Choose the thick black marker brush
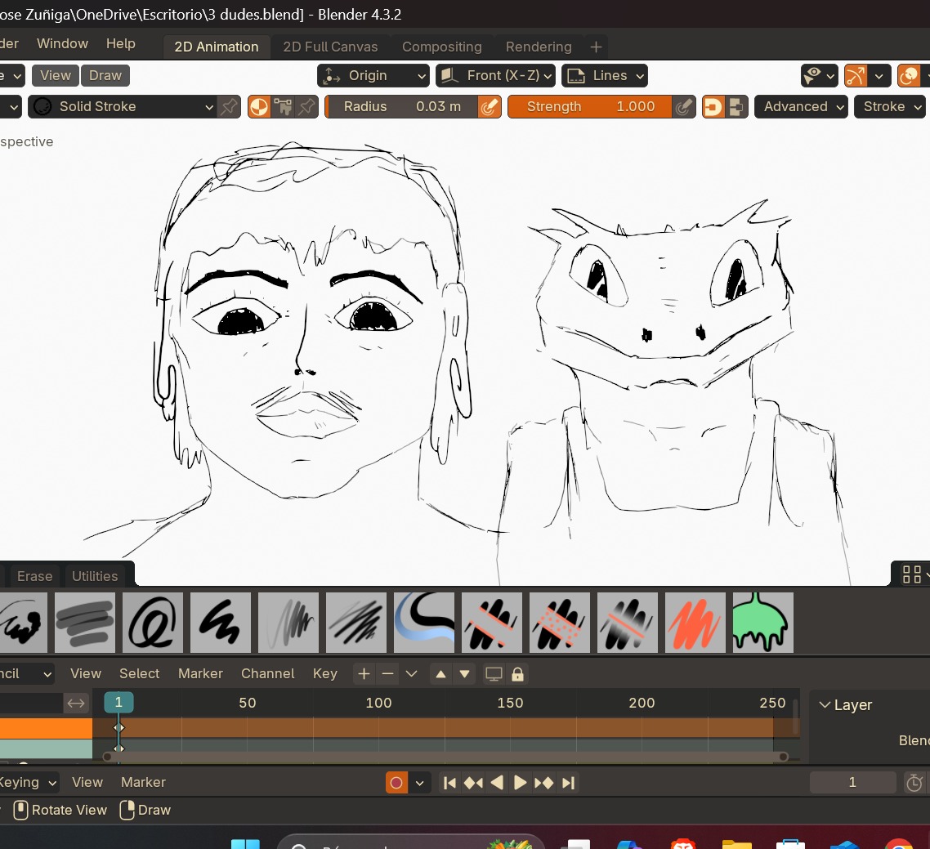930x849 pixels. pyautogui.click(x=220, y=623)
